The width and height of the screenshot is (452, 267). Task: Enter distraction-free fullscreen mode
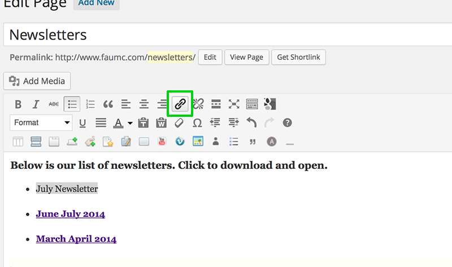234,104
